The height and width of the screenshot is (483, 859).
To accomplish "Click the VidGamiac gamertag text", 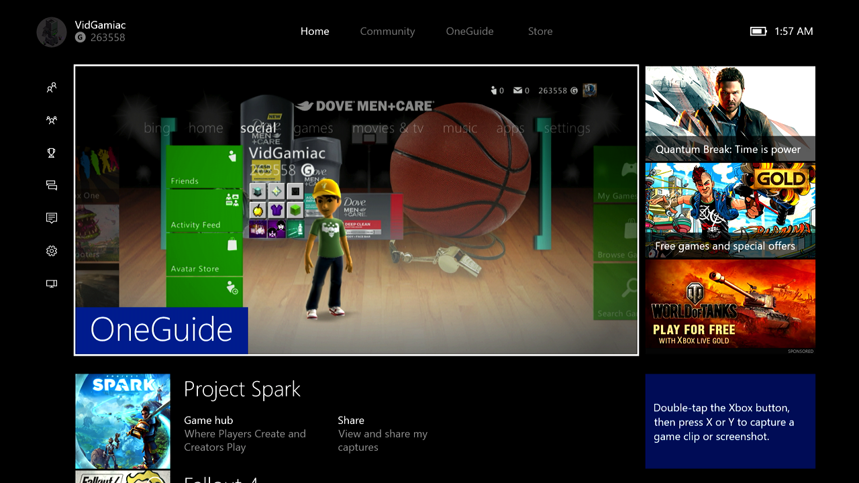I will (x=101, y=25).
